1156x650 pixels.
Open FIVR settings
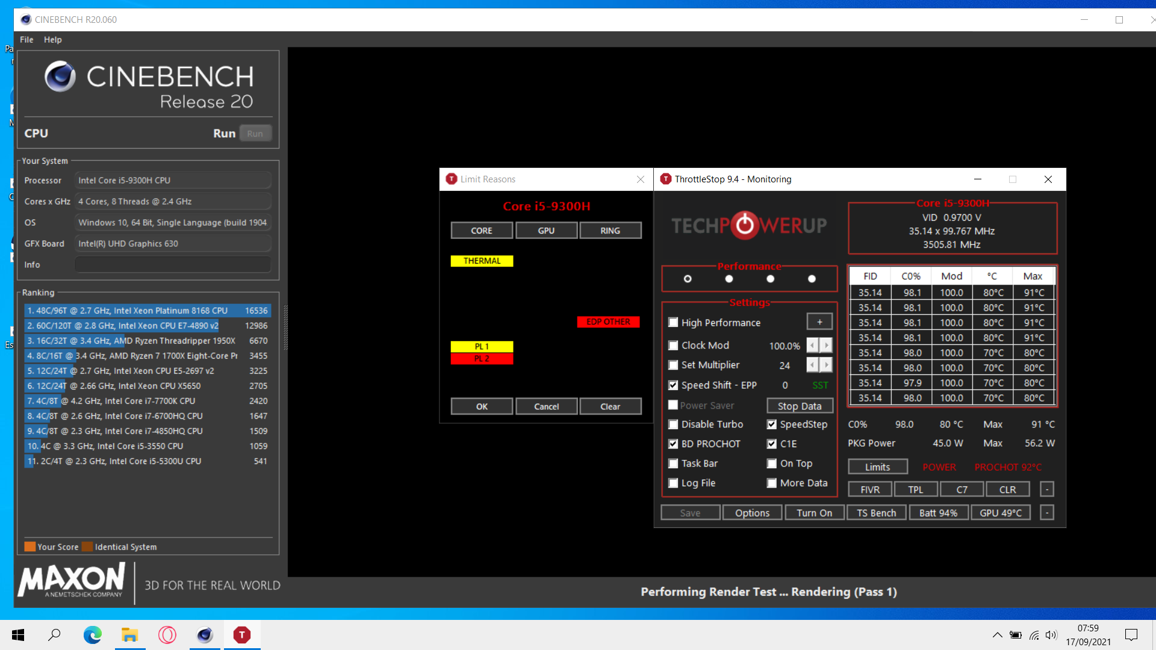click(x=869, y=489)
